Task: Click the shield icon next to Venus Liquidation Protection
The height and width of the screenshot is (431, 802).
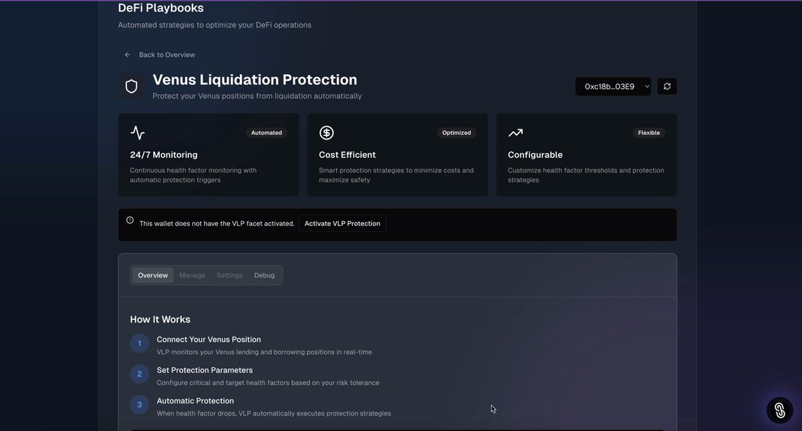Action: coord(132,87)
